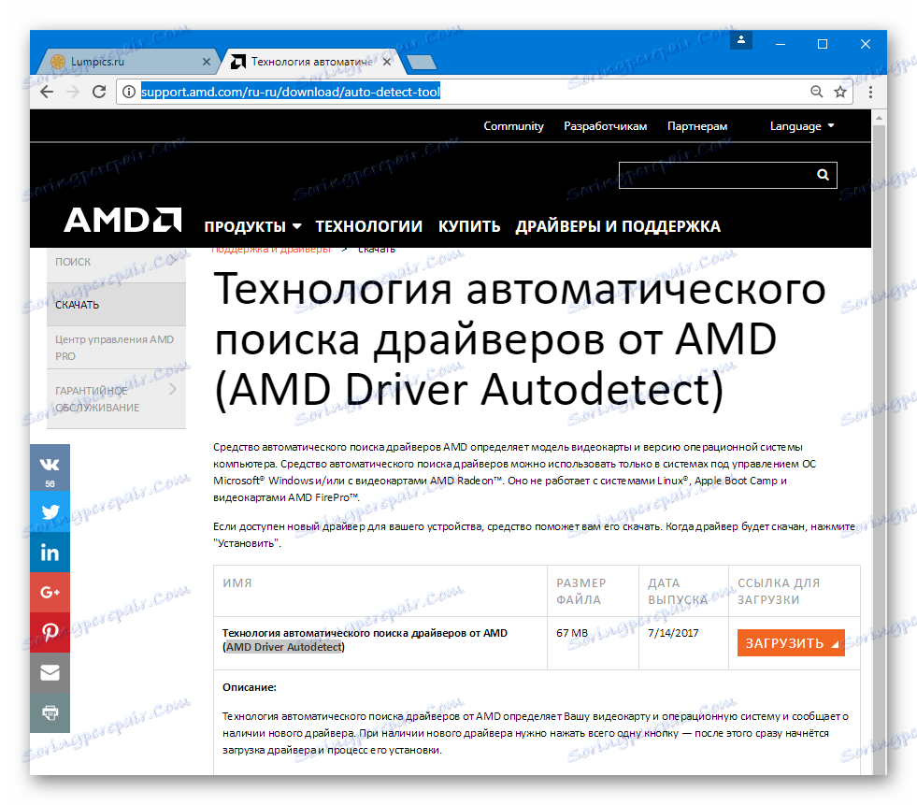Viewport: 917px width, 805px height.
Task: Share the page by email icon
Action: point(50,673)
